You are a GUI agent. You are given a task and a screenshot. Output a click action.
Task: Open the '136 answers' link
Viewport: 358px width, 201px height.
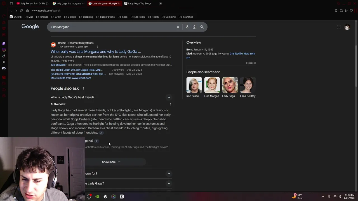[x=58, y=65]
